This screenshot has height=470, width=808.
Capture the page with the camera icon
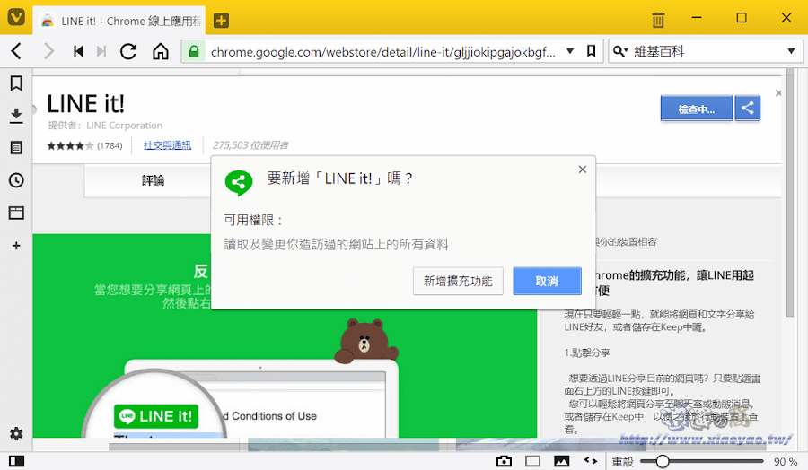(504, 461)
